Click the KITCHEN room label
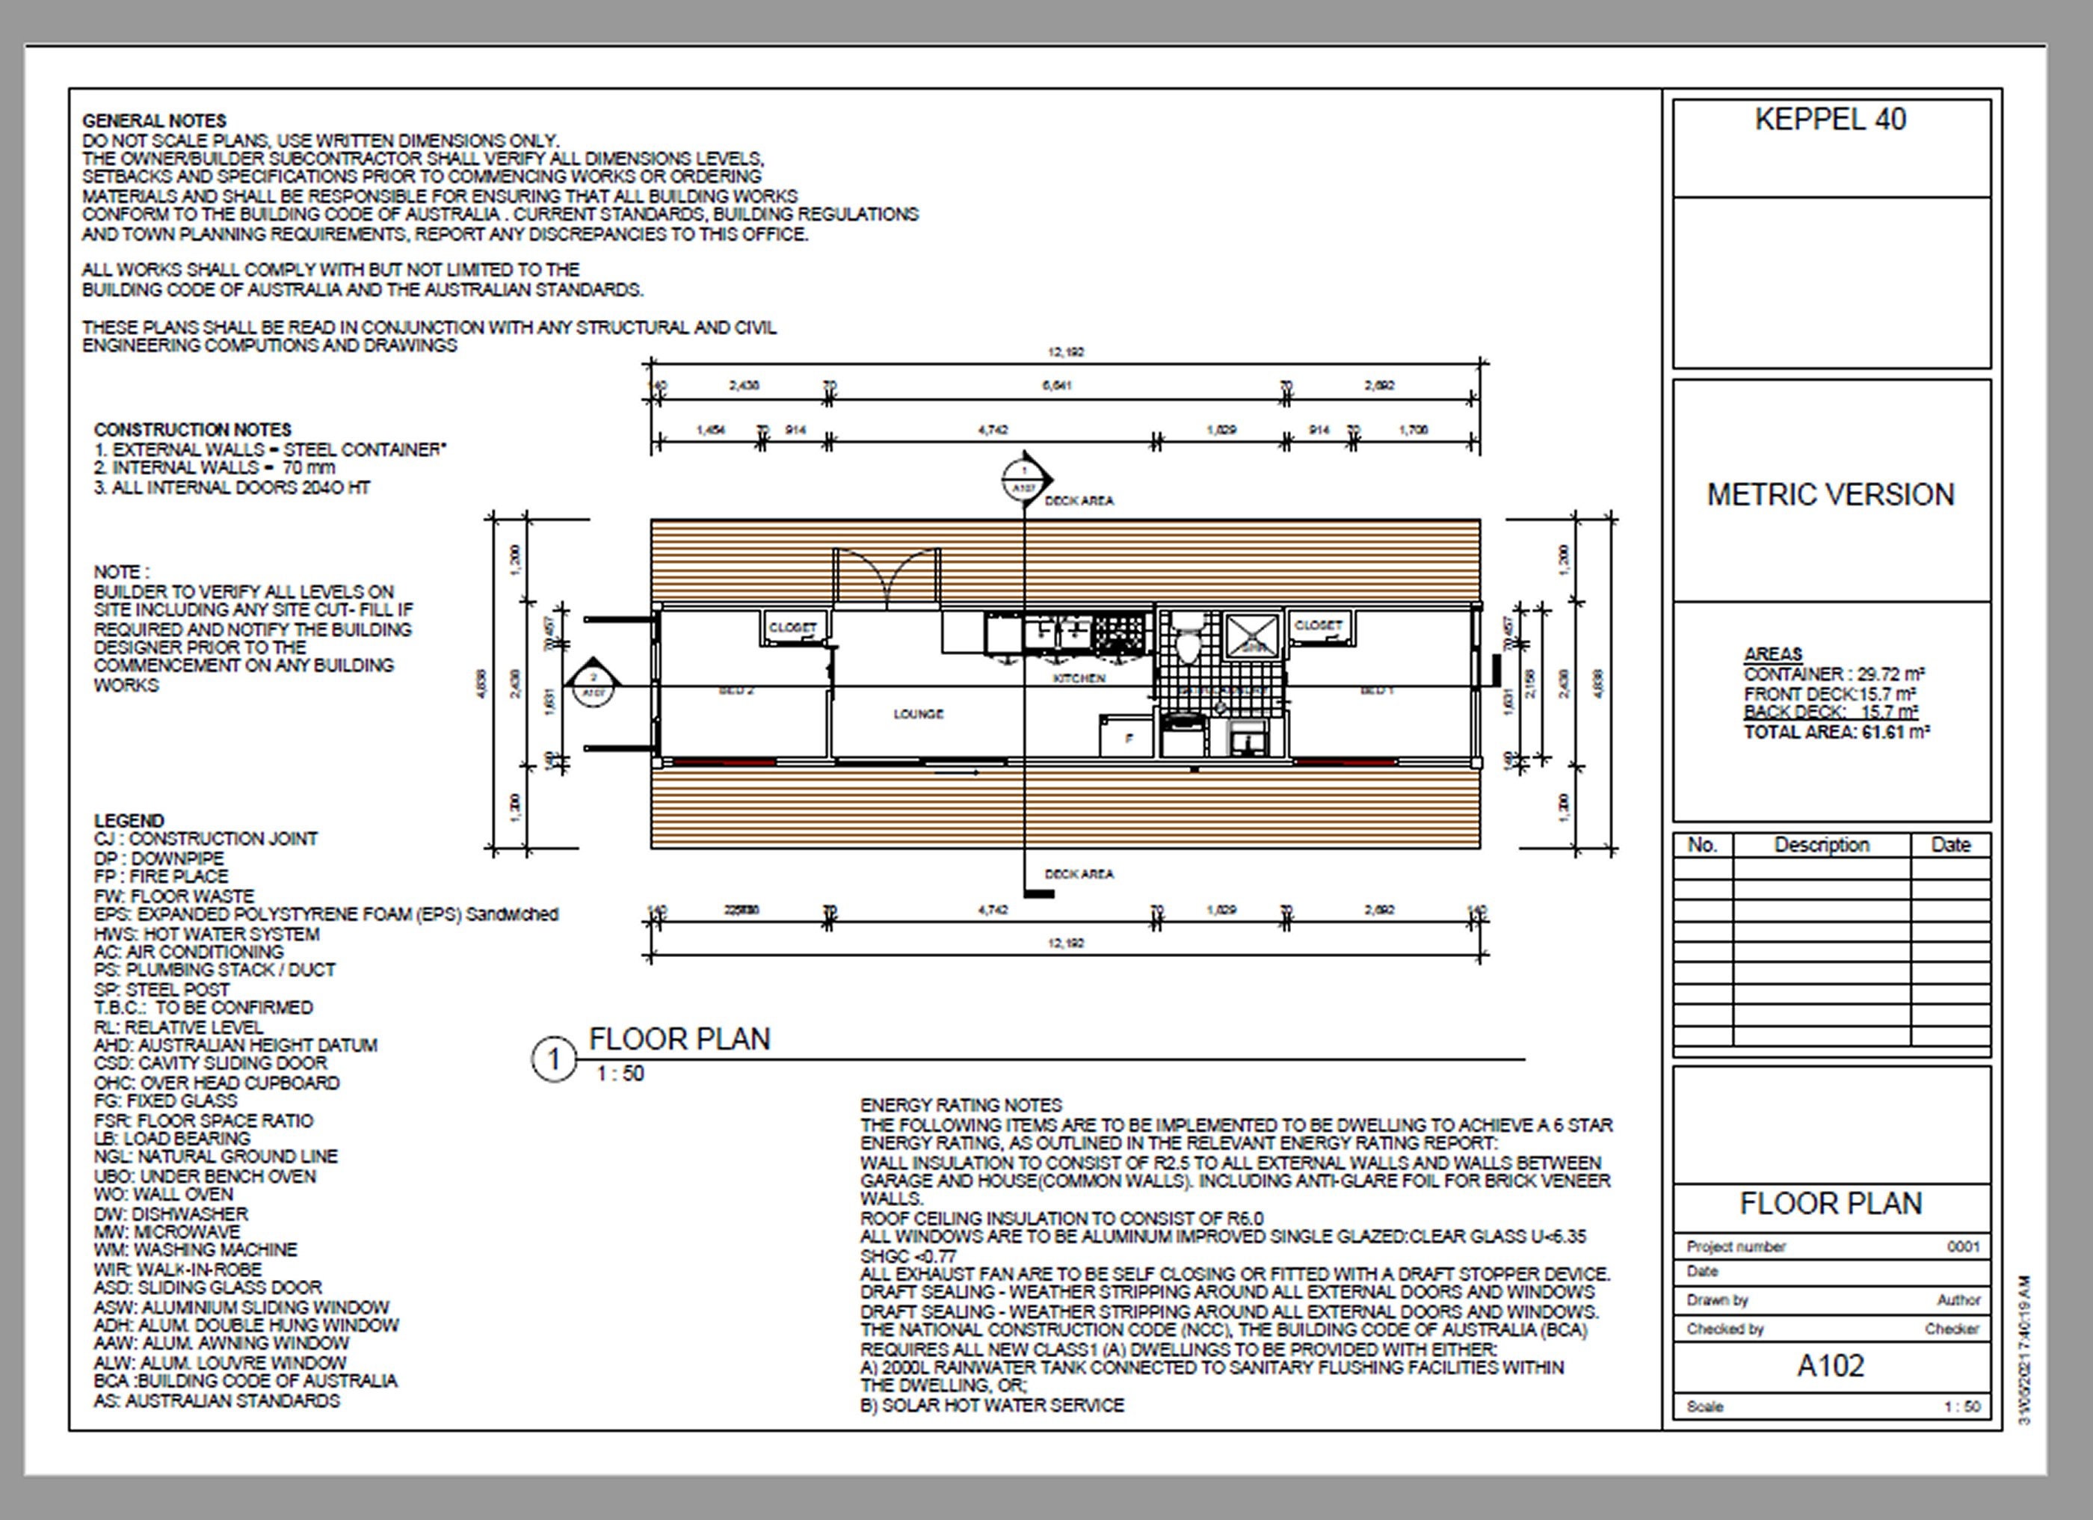 tap(1079, 678)
